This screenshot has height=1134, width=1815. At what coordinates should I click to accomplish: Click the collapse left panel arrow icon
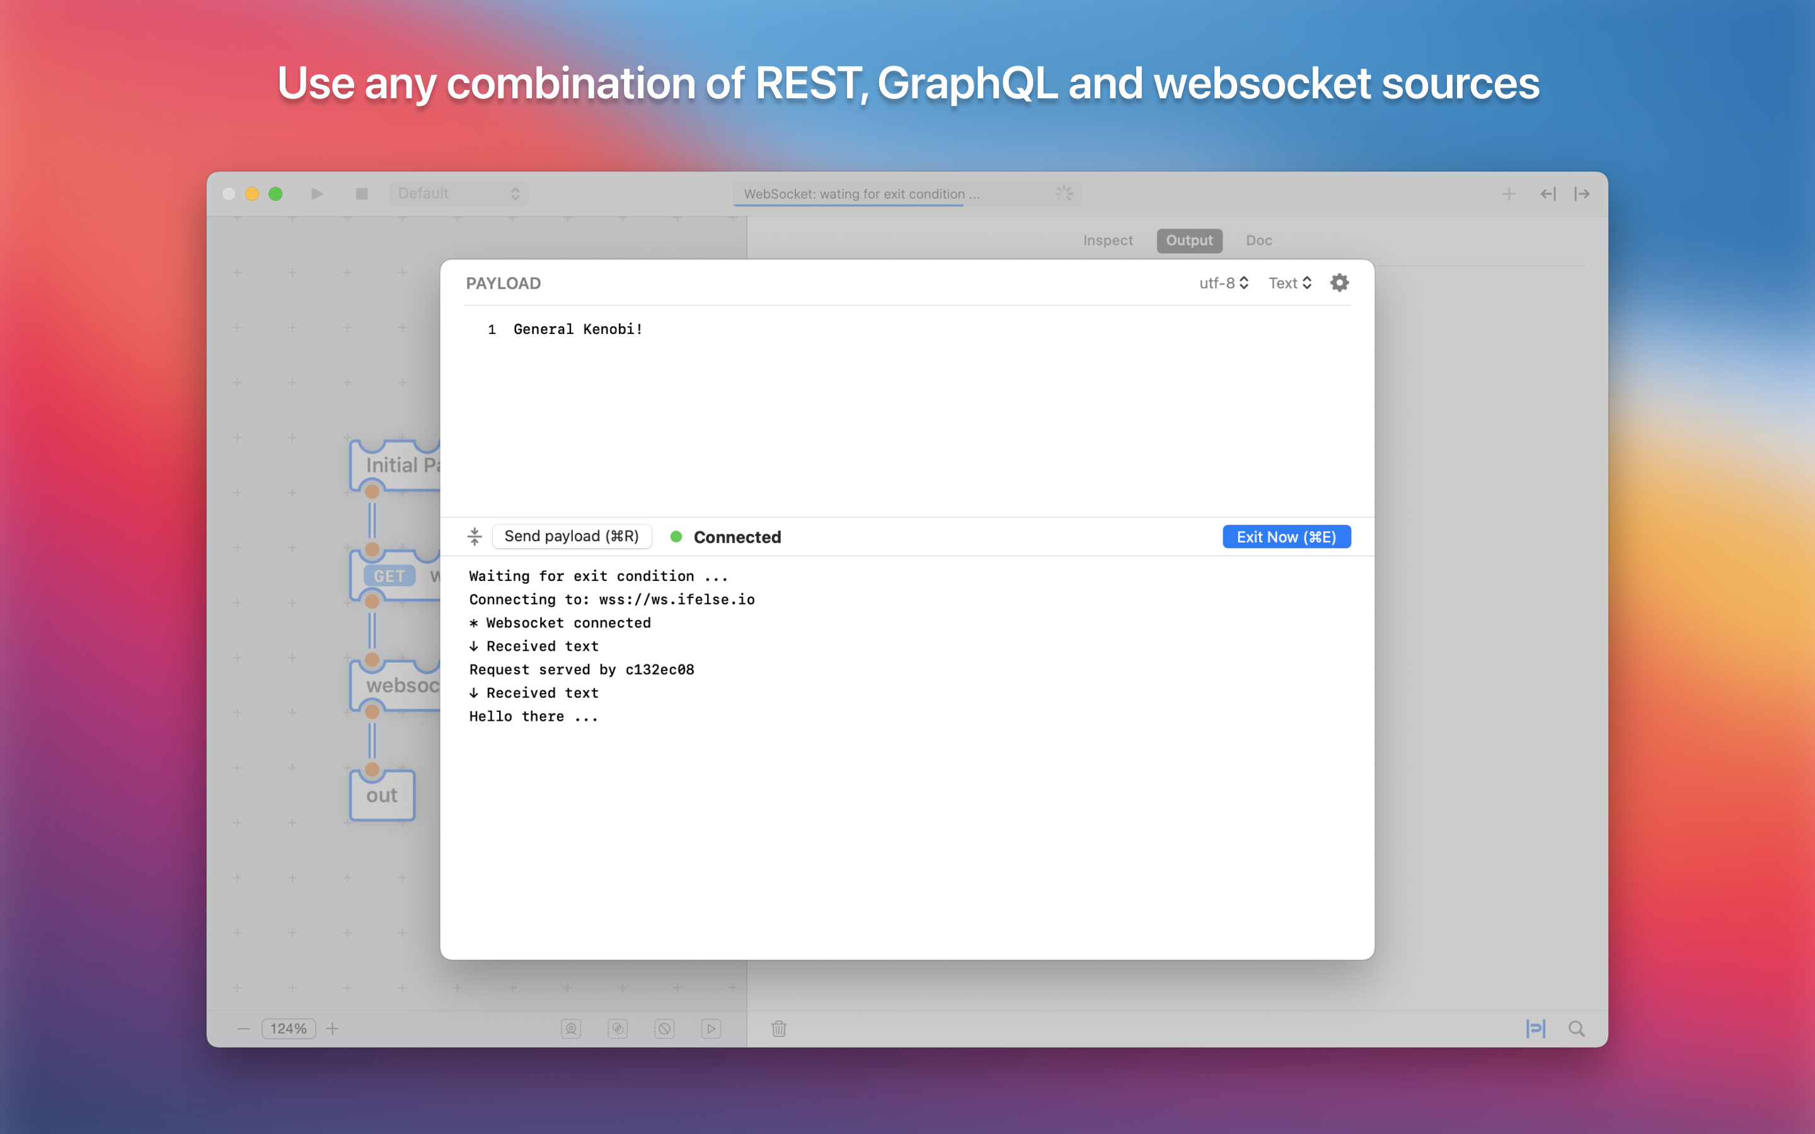(1548, 194)
